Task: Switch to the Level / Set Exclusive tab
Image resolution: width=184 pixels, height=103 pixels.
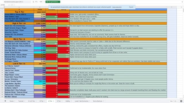Action: pos(82,101)
